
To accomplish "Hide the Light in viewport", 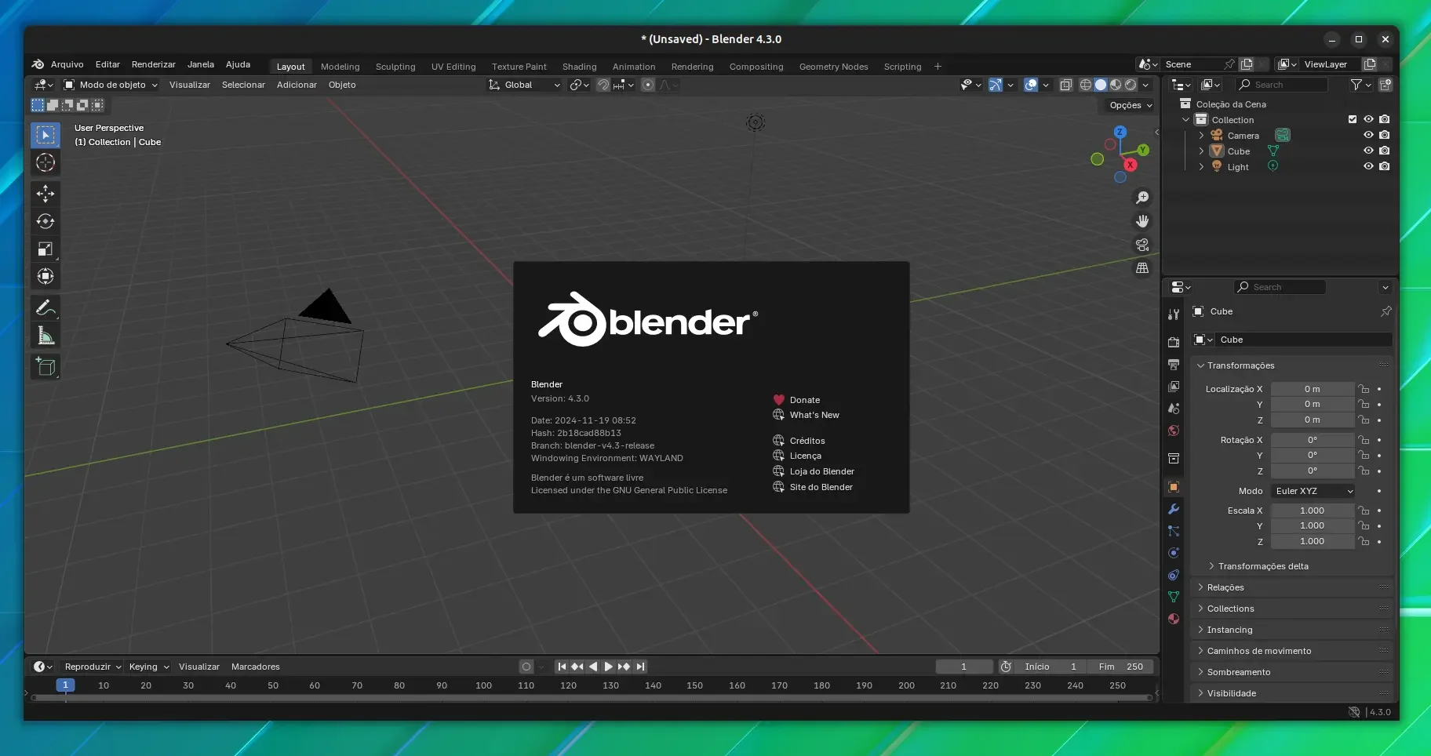I will point(1368,166).
